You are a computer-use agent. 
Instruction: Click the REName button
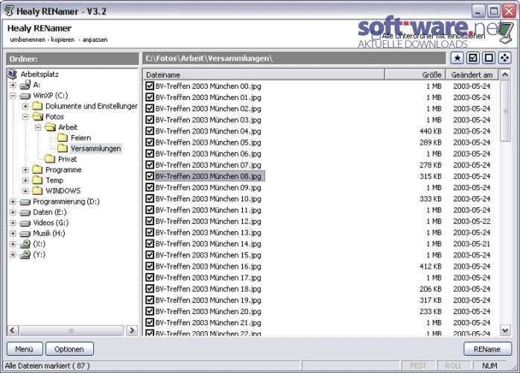[x=487, y=349]
